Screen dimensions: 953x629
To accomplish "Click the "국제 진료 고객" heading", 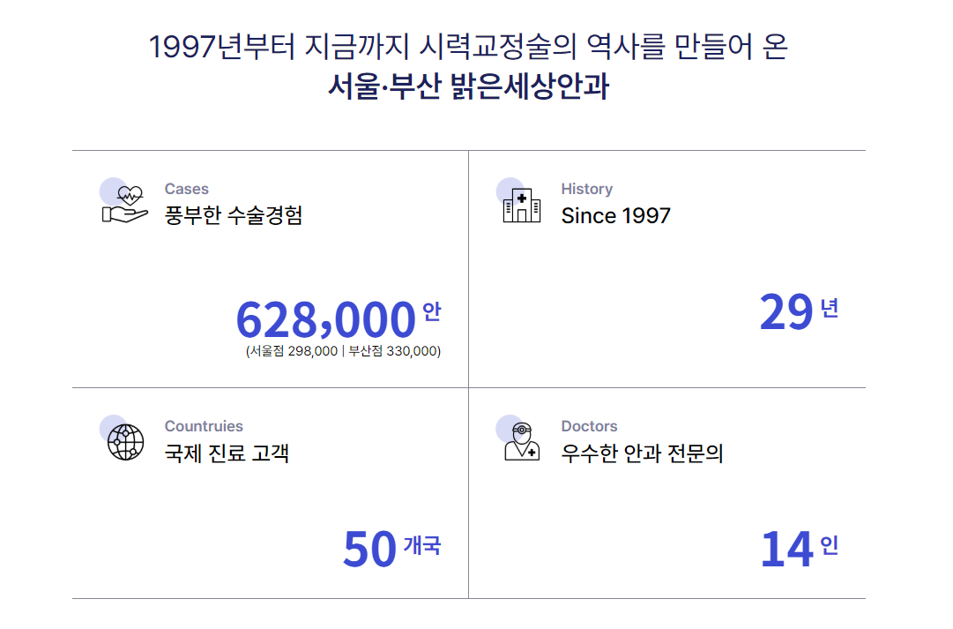I will [227, 453].
